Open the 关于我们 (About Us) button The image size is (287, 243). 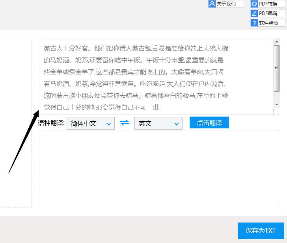(x=225, y=4)
